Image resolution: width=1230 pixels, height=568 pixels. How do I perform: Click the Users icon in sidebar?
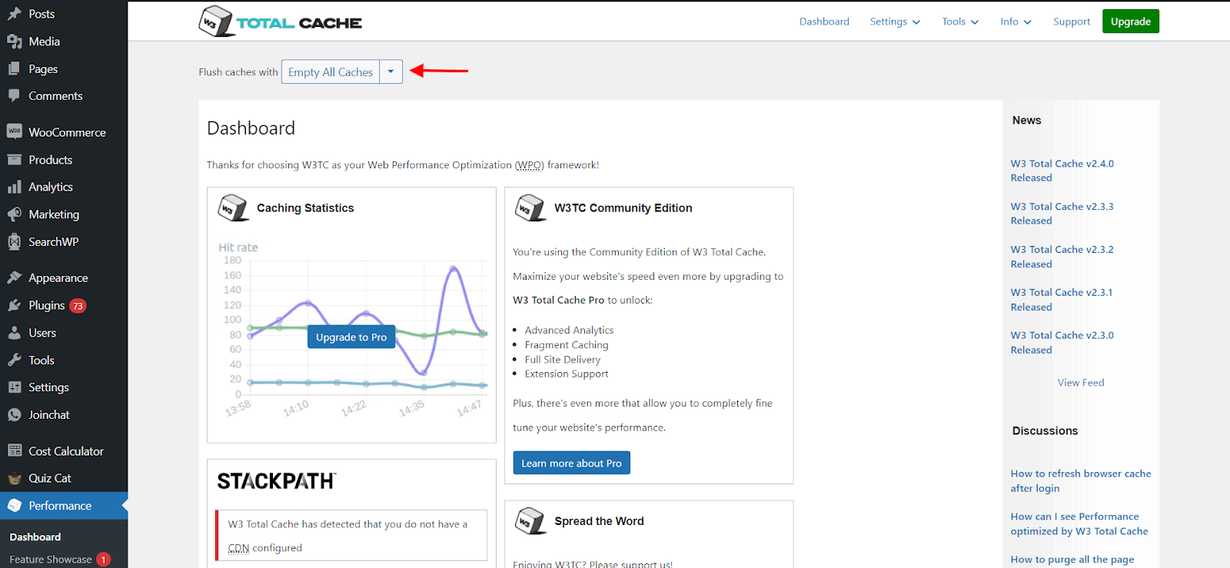click(x=15, y=333)
